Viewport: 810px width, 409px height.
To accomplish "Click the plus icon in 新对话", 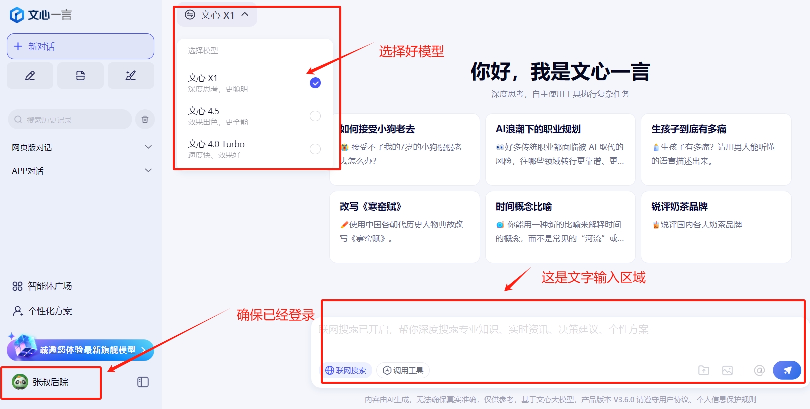I will [18, 46].
